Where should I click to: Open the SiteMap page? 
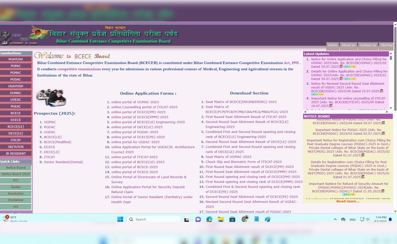[386, 46]
